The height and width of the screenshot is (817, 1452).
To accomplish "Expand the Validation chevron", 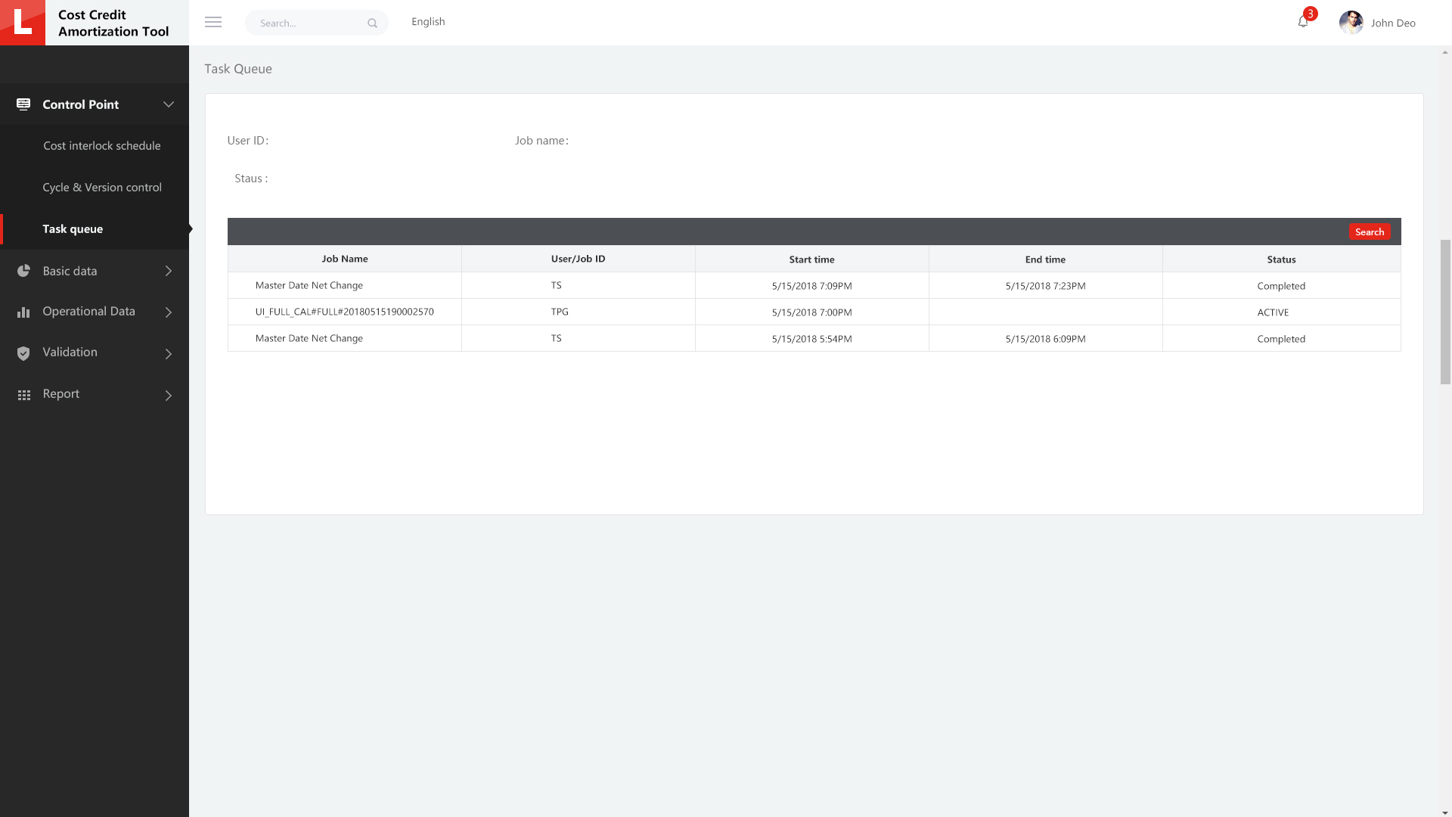I will coord(169,353).
